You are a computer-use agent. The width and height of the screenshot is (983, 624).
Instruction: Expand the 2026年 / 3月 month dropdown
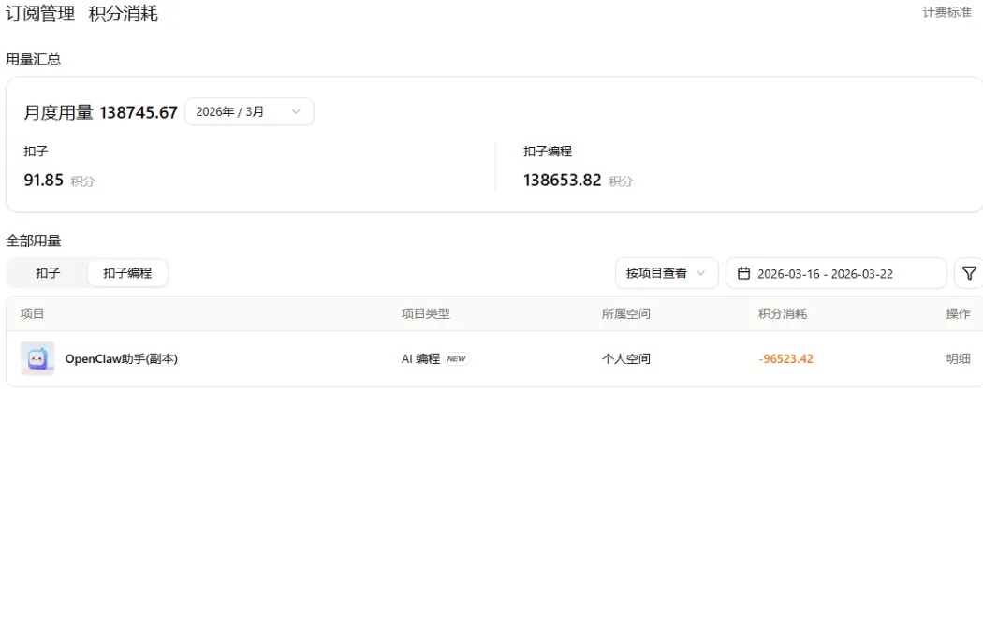[x=249, y=111]
